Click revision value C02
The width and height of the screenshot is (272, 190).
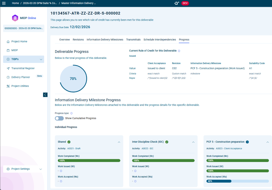tap(174, 69)
